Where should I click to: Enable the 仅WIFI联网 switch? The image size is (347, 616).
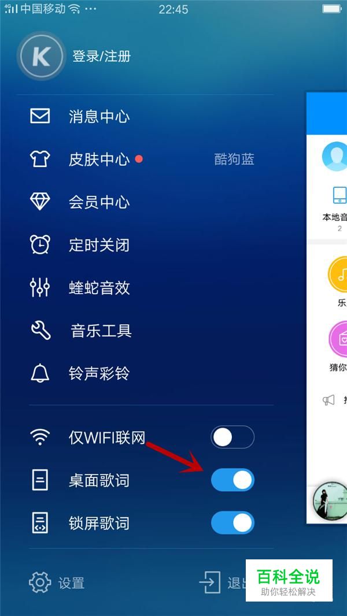(x=232, y=437)
